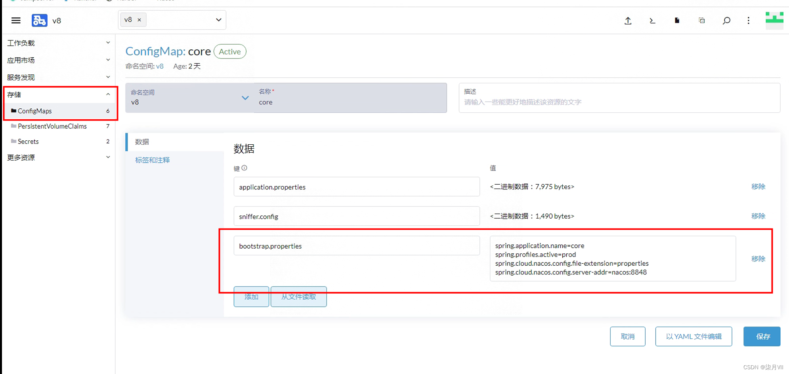The width and height of the screenshot is (789, 374).
Task: Open the three-dot more options menu
Action: click(x=749, y=21)
